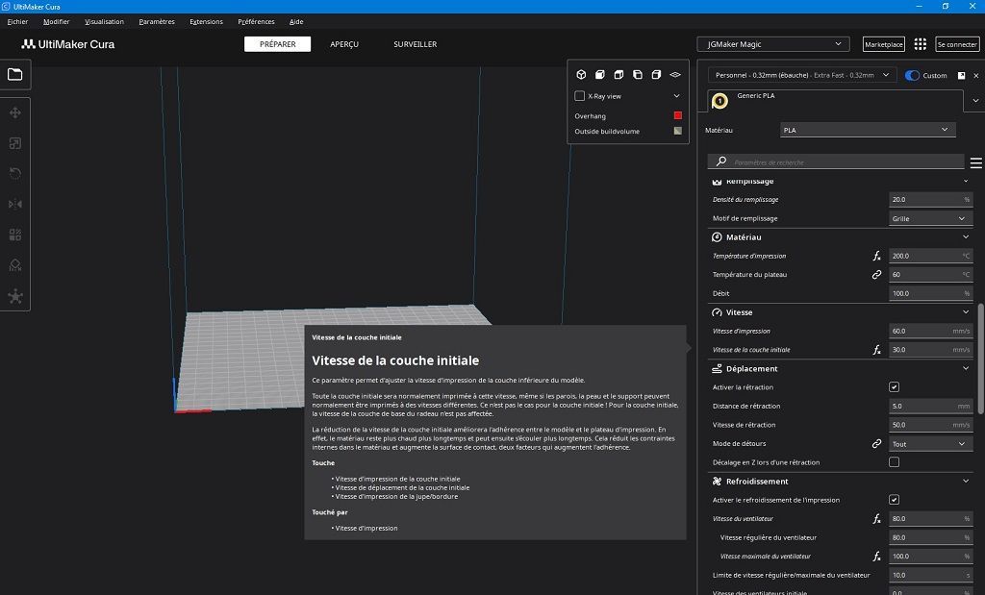
Task: Switch to the APERÇU tab
Action: 344,44
